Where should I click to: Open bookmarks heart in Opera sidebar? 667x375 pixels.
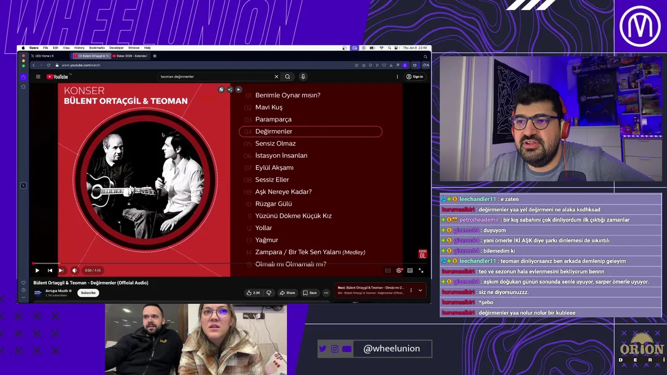coord(23,283)
